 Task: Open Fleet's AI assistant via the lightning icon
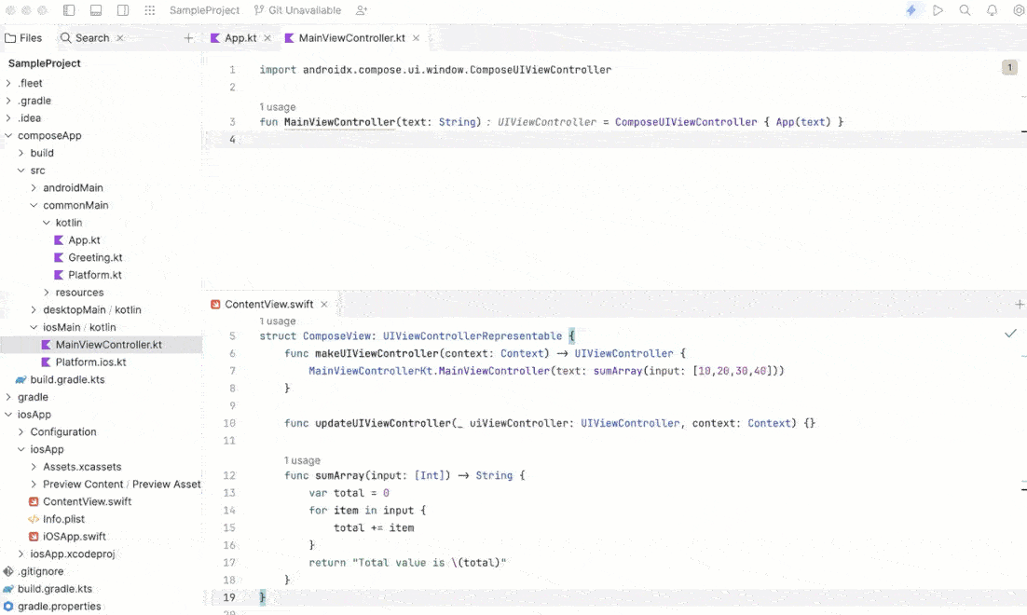pyautogui.click(x=911, y=10)
